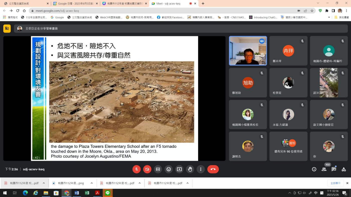The height and width of the screenshot is (197, 351).
Task: Close the downloads bar
Action: [347, 183]
